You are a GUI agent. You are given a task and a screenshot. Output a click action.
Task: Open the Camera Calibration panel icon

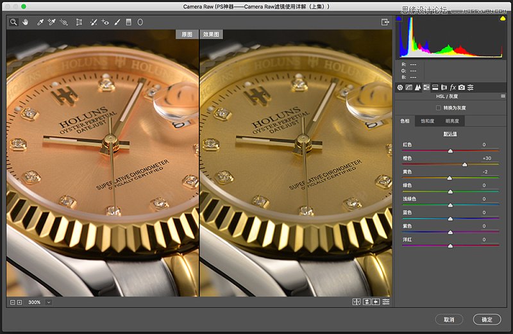click(462, 87)
